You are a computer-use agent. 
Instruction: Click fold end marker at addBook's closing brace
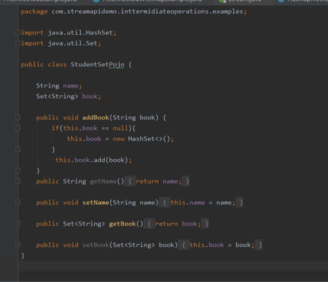click(18, 171)
